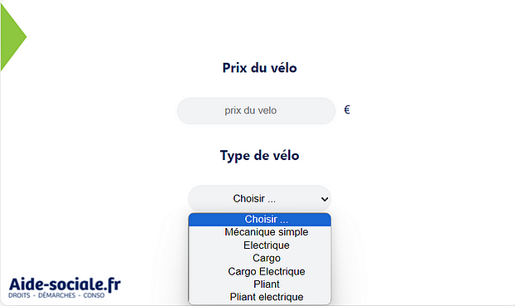Click the euro symbol beside the price field
The height and width of the screenshot is (306, 515).
pyautogui.click(x=347, y=109)
